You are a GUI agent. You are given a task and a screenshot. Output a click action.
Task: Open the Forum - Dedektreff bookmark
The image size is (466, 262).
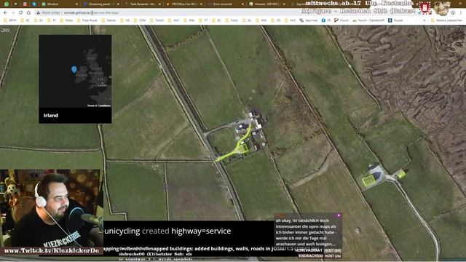[x=368, y=20]
